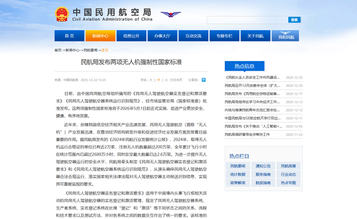Image resolution: width=357 pixels, height=219 pixels.
Task: Open the 民航要闻 hot column button
Action: click(x=238, y=166)
